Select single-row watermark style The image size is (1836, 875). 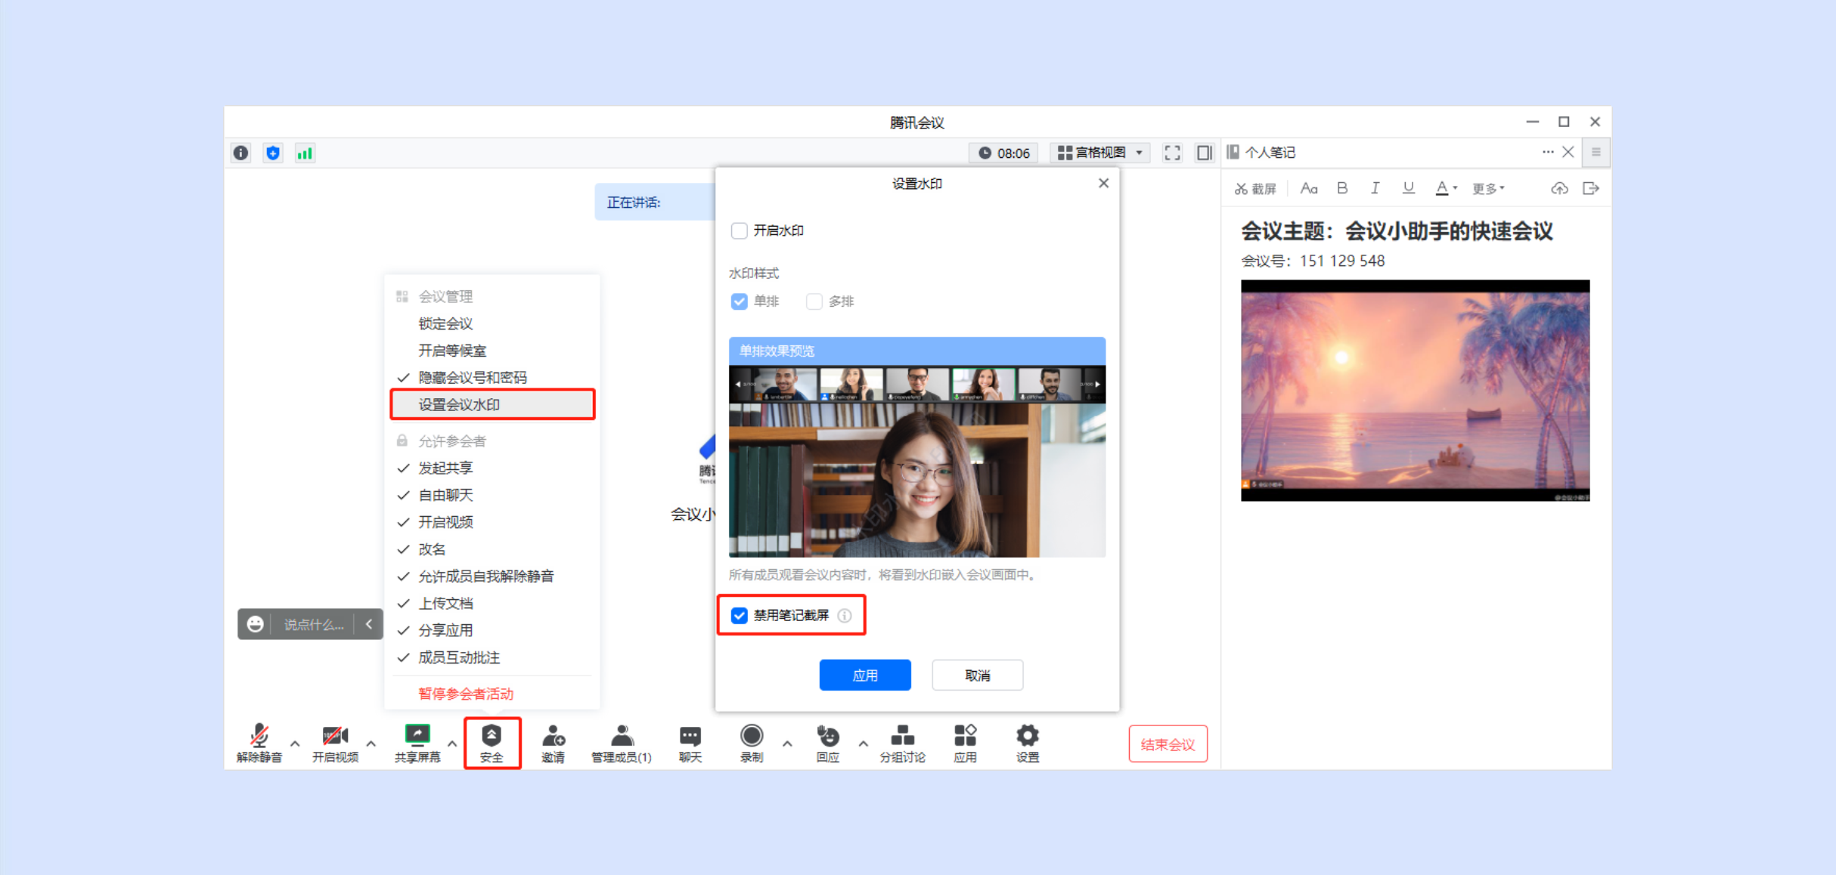739,302
